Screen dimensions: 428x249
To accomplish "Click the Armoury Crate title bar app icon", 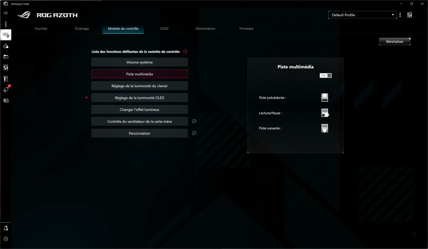I will (6, 4).
